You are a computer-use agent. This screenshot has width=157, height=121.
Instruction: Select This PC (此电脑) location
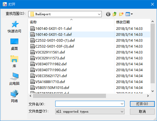pos(14,79)
